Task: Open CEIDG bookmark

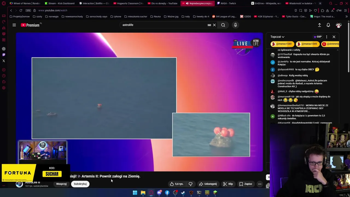Action: 246,16
